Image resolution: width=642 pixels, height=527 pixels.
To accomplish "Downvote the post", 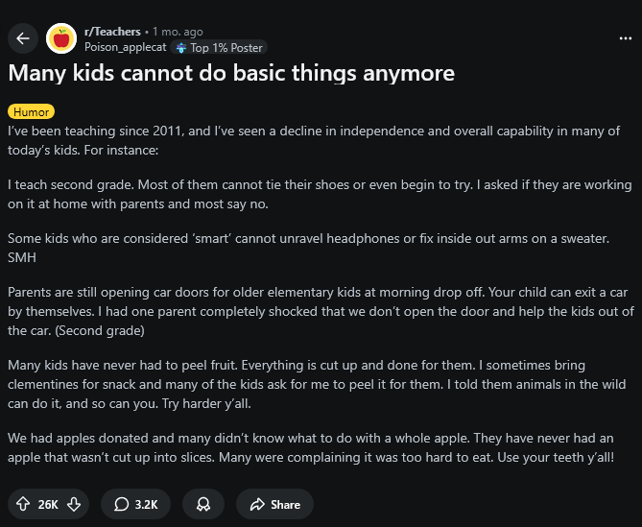I will [74, 504].
